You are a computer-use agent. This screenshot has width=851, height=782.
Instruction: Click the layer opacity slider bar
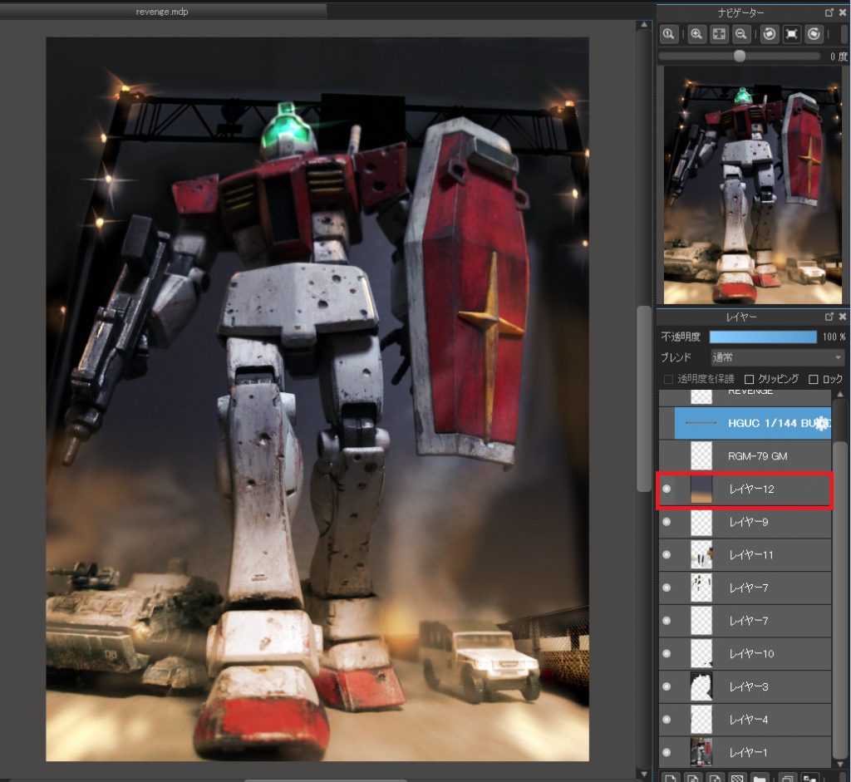pyautogui.click(x=763, y=337)
